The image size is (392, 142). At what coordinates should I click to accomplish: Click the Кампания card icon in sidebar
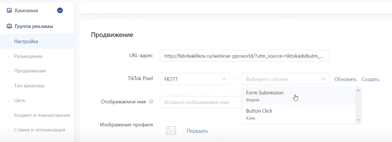coord(9,11)
